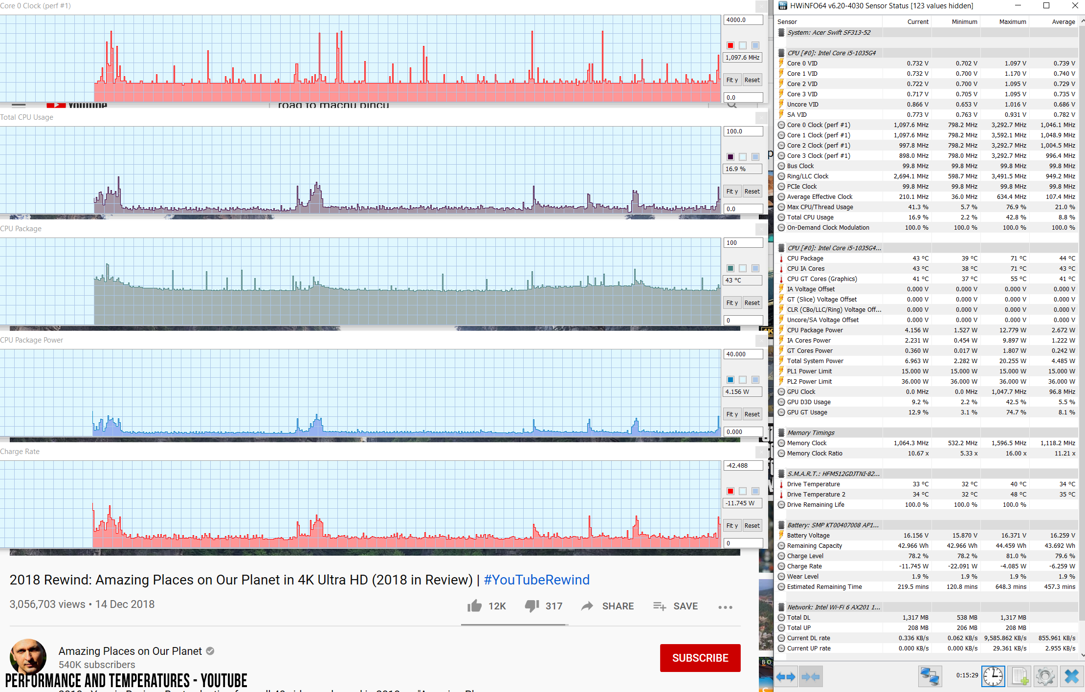Open HWiNFO sensor settings gear icon

pyautogui.click(x=1045, y=677)
